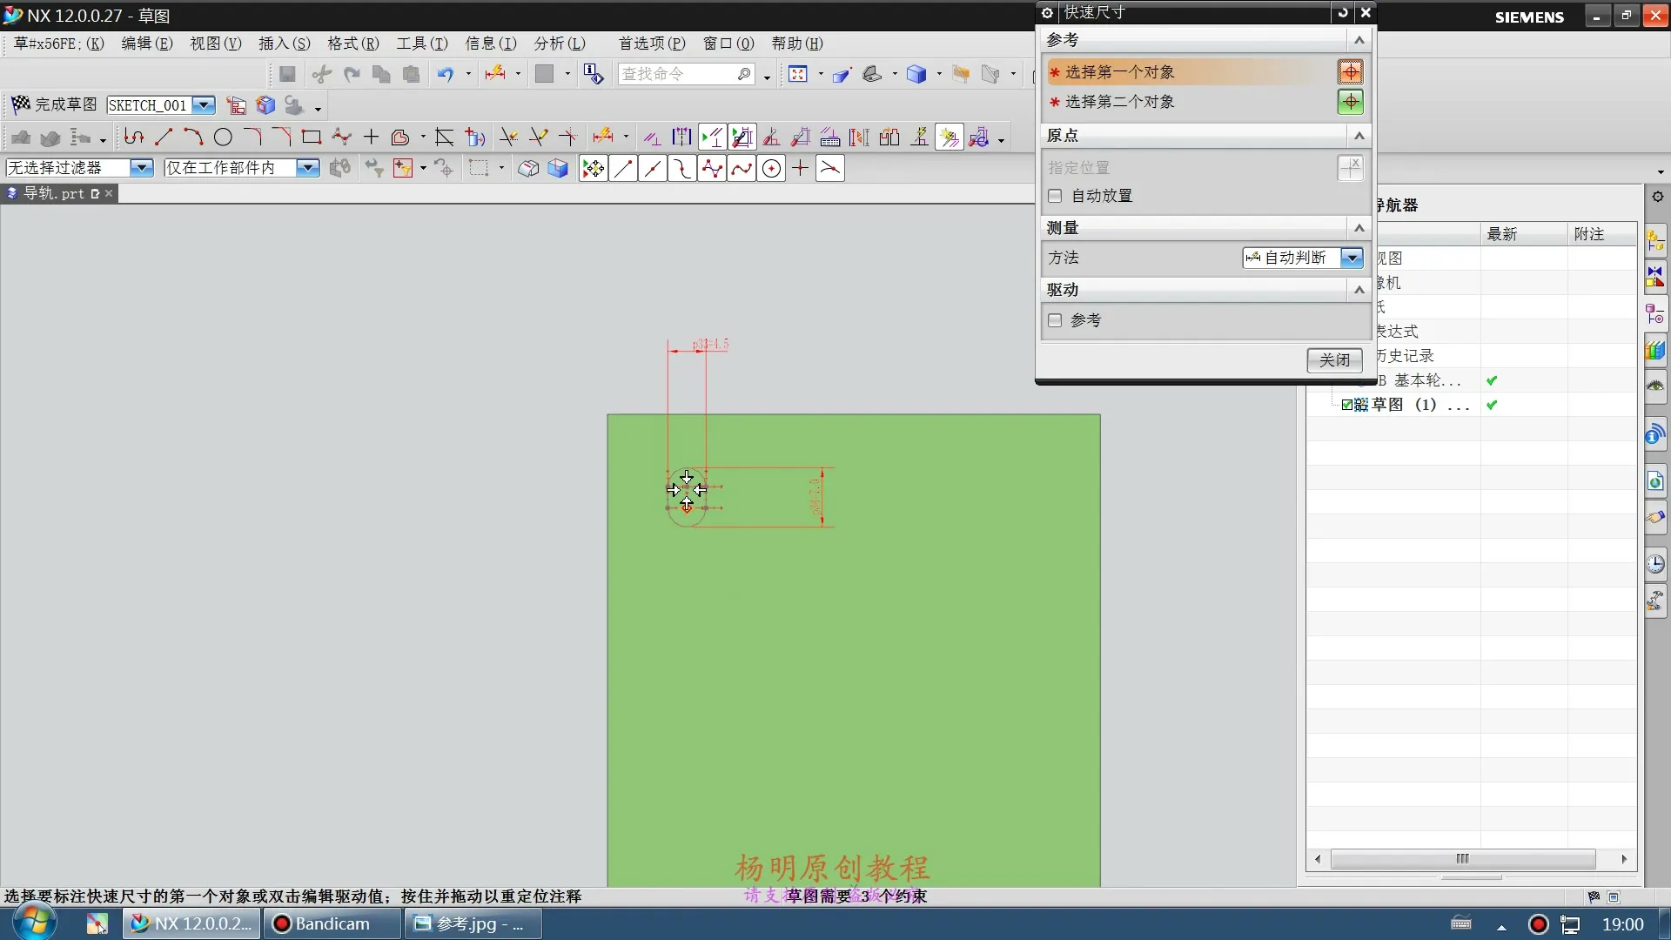
Task: Click the Finish Sketch (完成草图) button
Action: pyautogui.click(x=54, y=104)
